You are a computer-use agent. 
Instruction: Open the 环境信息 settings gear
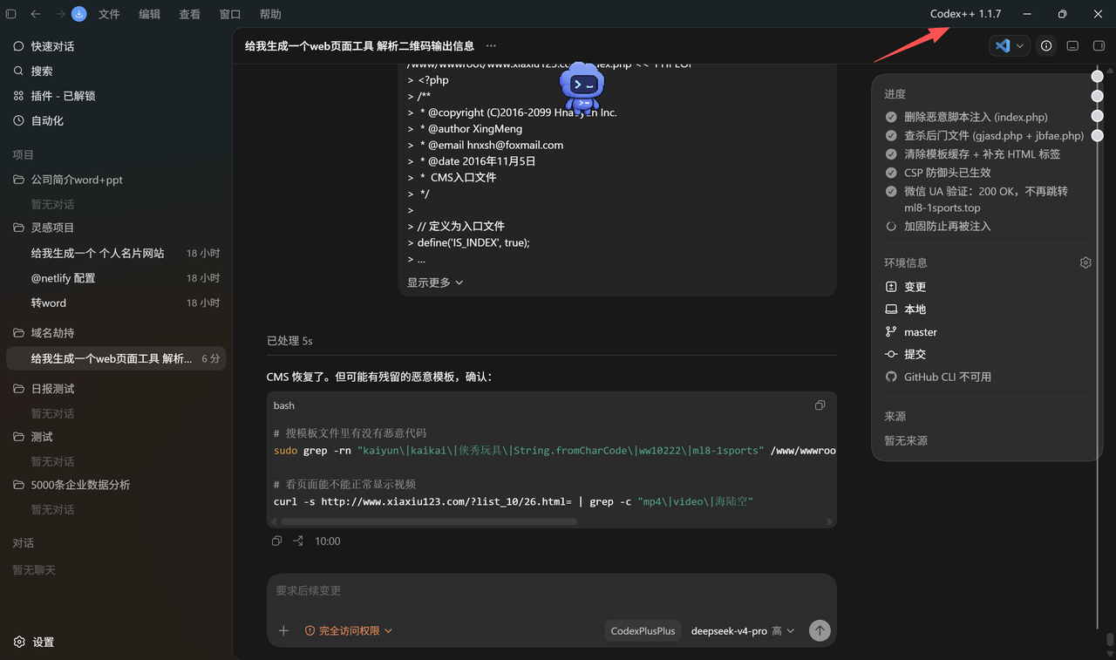(1085, 262)
